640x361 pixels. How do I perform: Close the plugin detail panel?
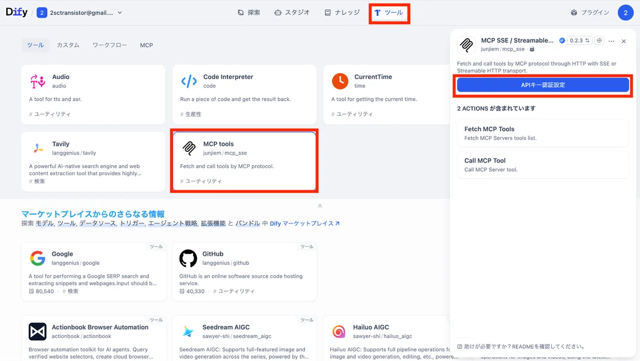tap(623, 41)
